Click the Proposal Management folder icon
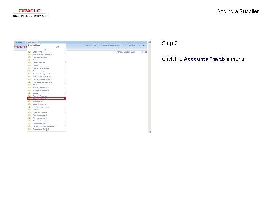The height and width of the screenshot is (204, 273). pos(30,74)
